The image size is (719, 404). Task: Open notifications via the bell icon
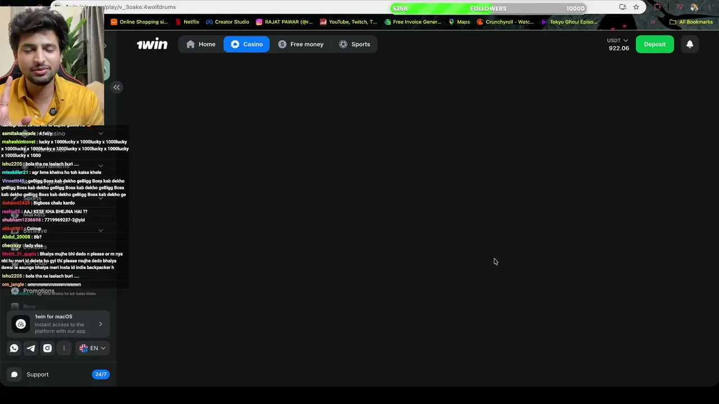pos(690,44)
